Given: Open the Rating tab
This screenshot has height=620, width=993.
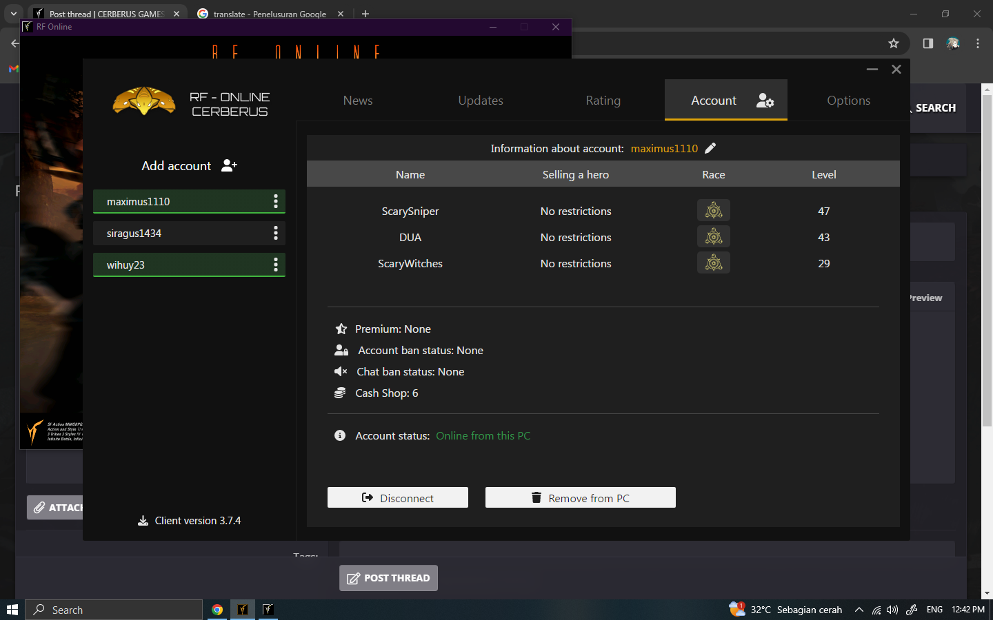Looking at the screenshot, I should coord(603,101).
